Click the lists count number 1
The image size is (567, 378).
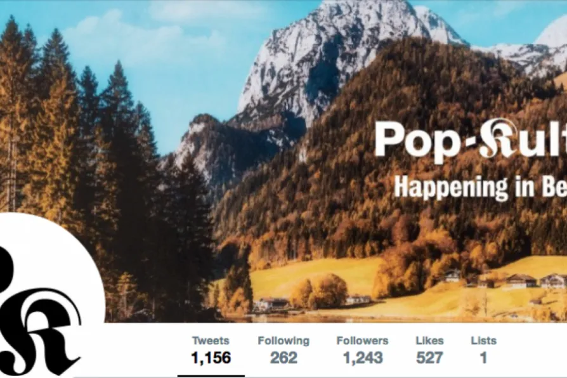click(483, 358)
